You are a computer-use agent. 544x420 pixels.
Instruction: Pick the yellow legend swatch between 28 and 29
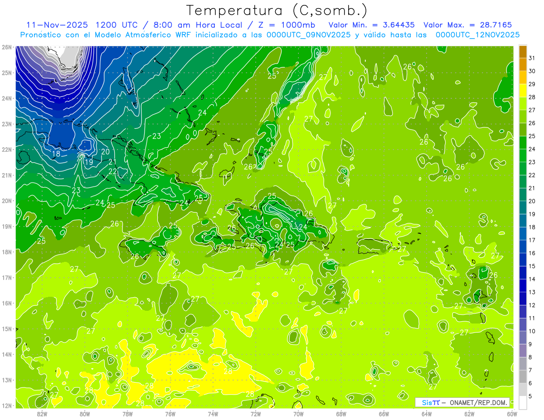523,91
